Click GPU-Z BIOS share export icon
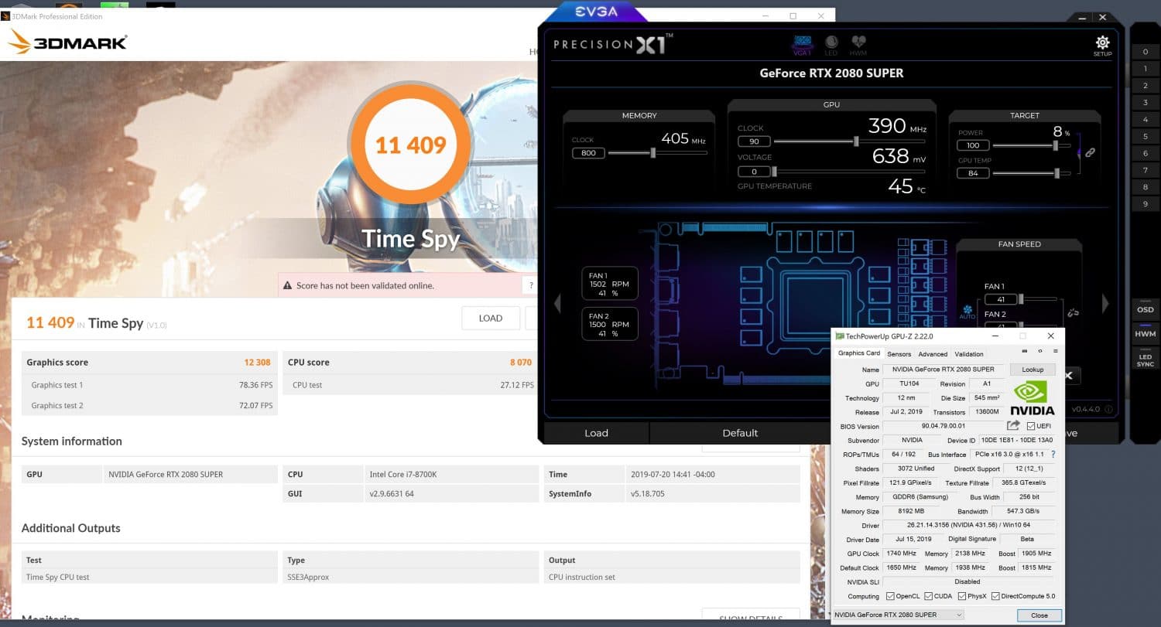 [x=1013, y=426]
